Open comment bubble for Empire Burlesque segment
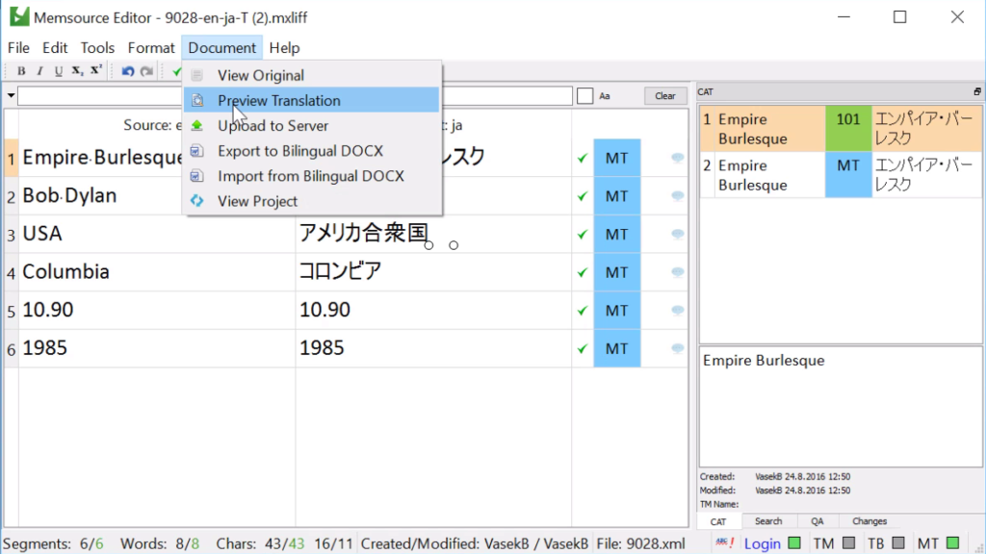 pyautogui.click(x=677, y=158)
